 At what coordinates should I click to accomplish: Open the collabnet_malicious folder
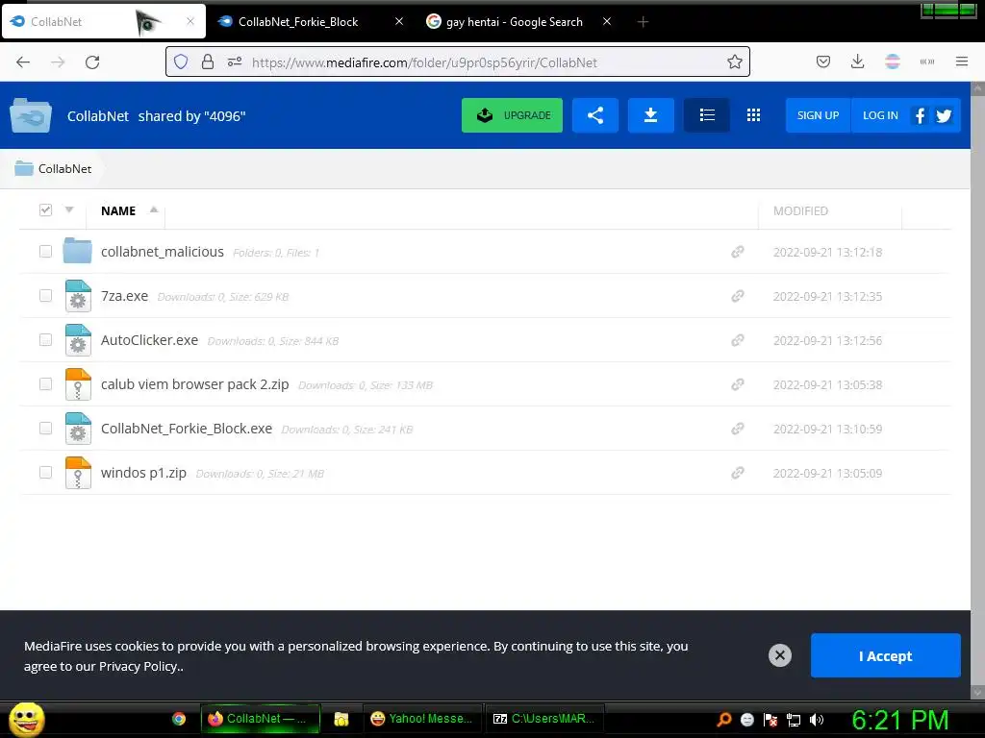pos(162,252)
